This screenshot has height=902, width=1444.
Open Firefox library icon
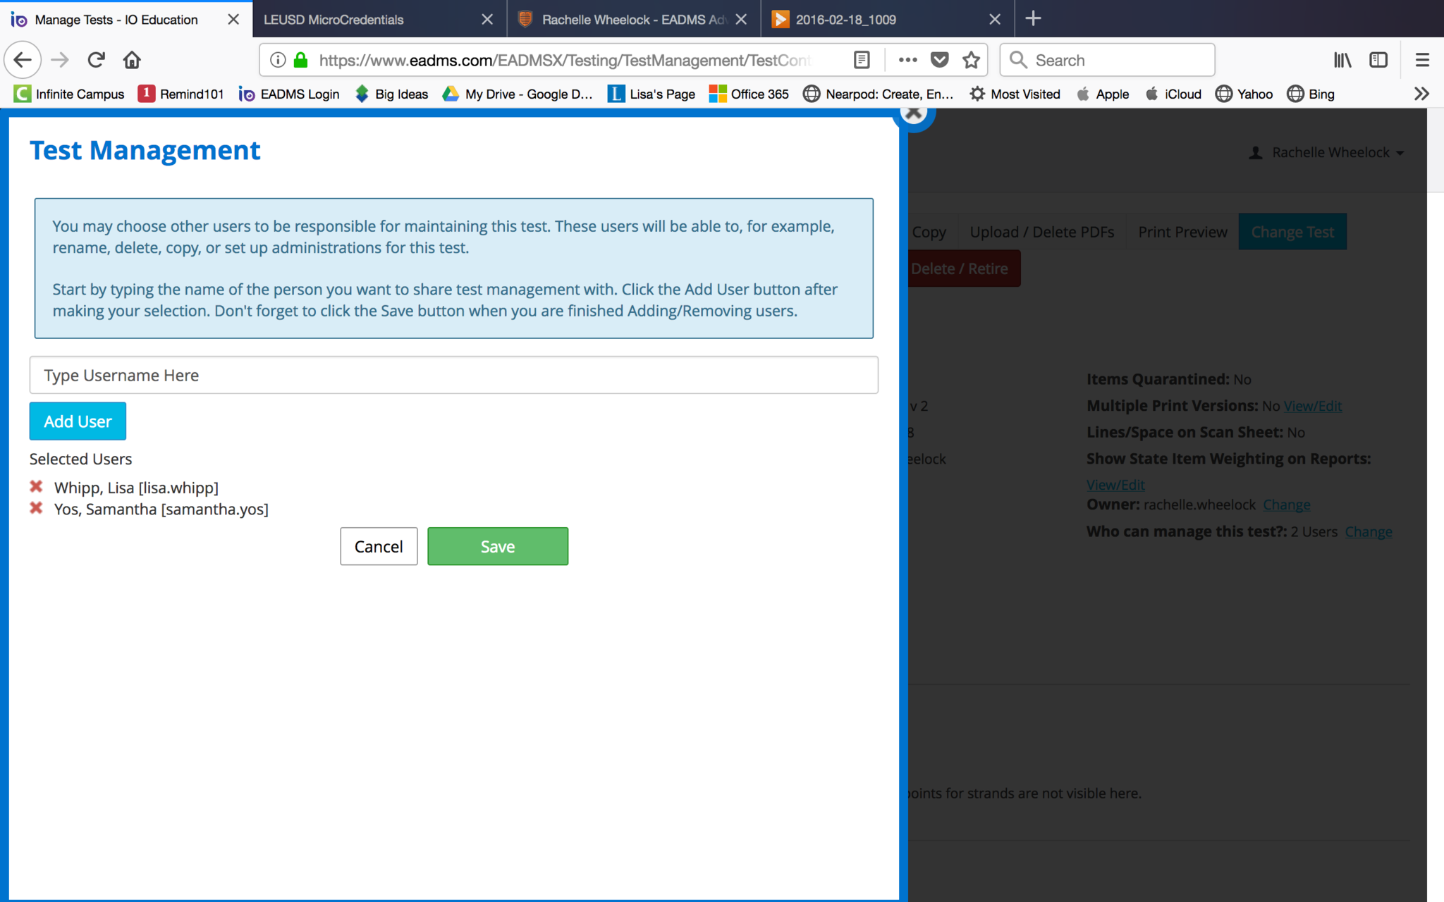[x=1342, y=60]
